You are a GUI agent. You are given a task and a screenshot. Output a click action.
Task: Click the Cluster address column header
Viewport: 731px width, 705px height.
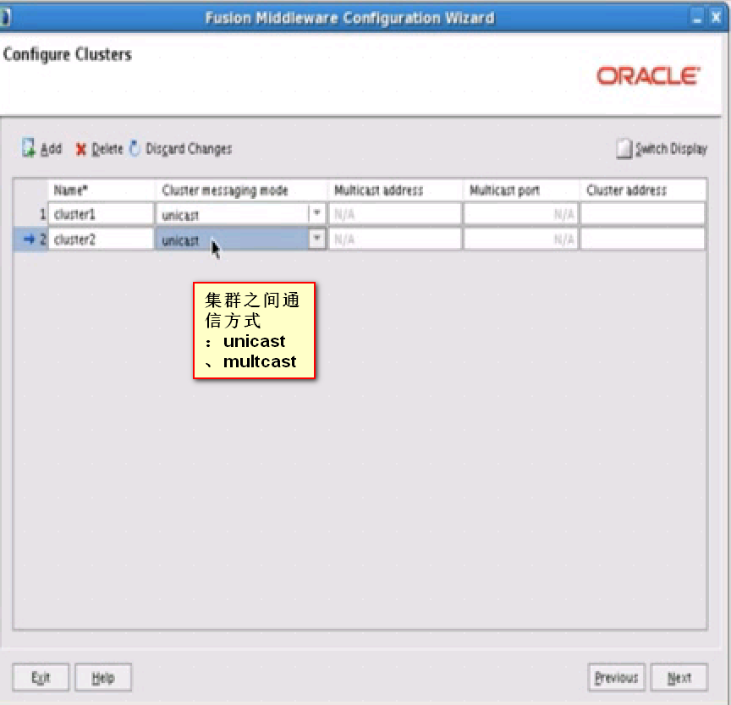point(643,190)
